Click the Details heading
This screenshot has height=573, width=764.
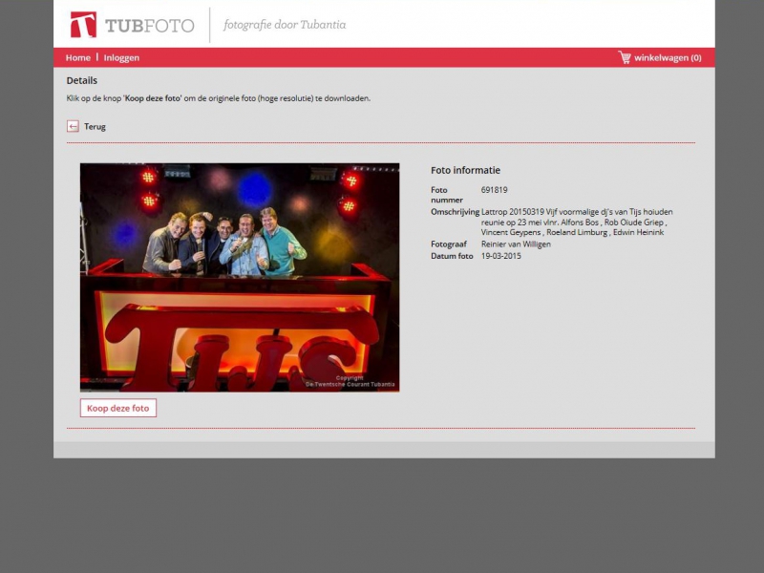pos(82,80)
